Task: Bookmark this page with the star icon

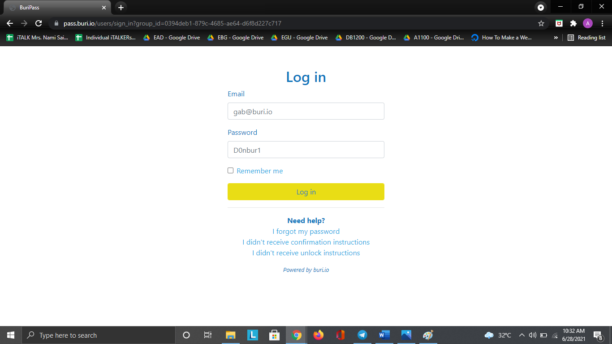Action: 541,23
